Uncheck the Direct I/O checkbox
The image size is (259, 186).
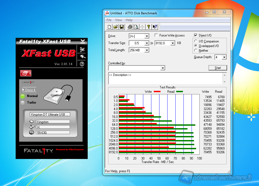click(196, 35)
